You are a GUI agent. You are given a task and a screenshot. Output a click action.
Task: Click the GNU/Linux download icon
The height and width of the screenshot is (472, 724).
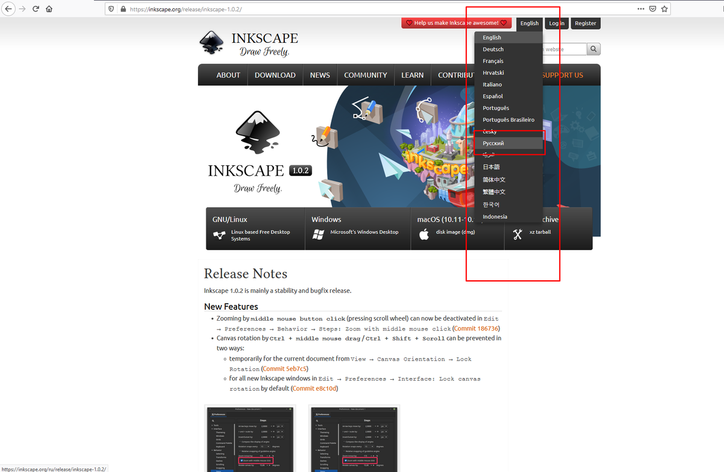219,235
